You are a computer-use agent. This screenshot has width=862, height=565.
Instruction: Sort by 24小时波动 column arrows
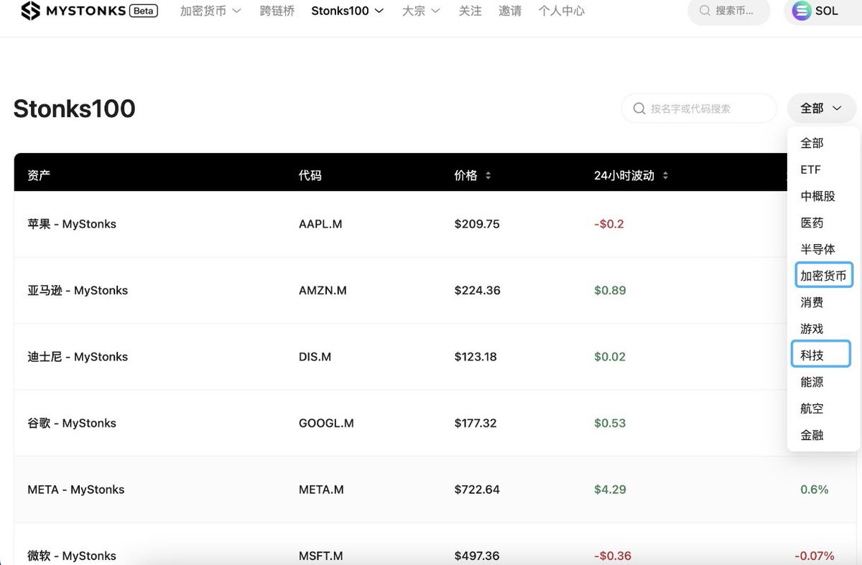(x=665, y=175)
